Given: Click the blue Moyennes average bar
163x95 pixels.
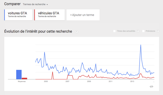Looking at the screenshot, I should 19,74.
